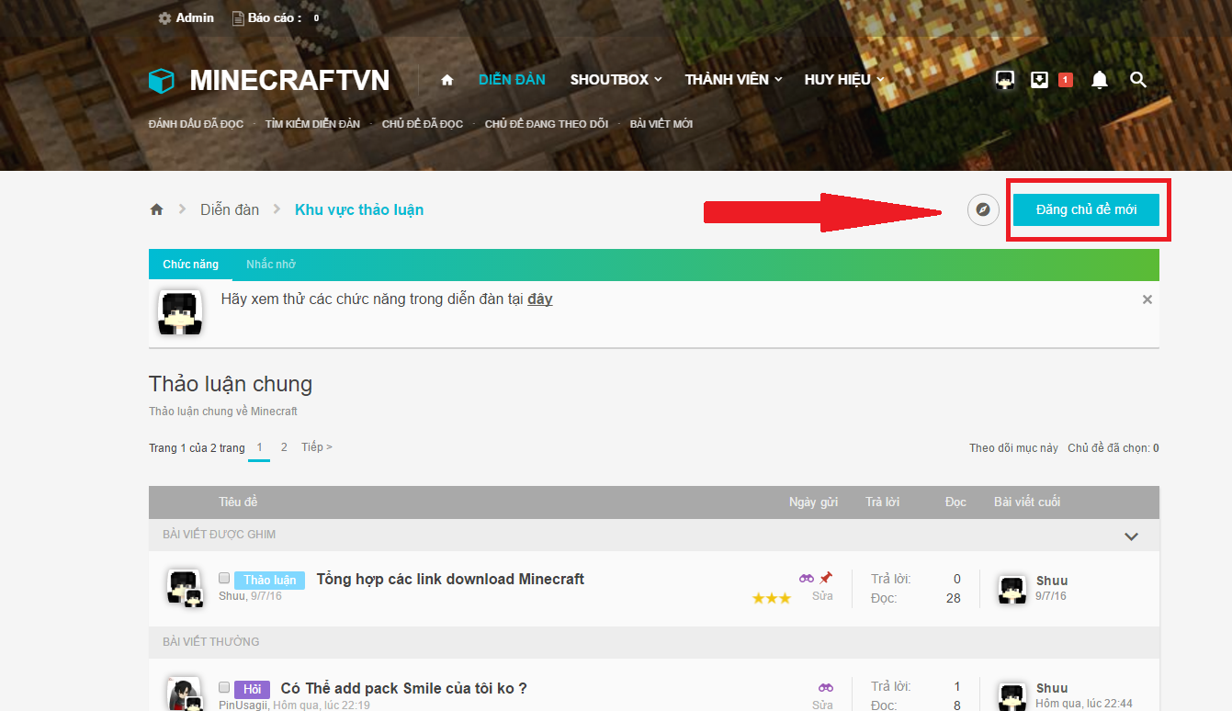Click the MINECRAFTVN site title text
The image size is (1232, 711).
coord(289,81)
